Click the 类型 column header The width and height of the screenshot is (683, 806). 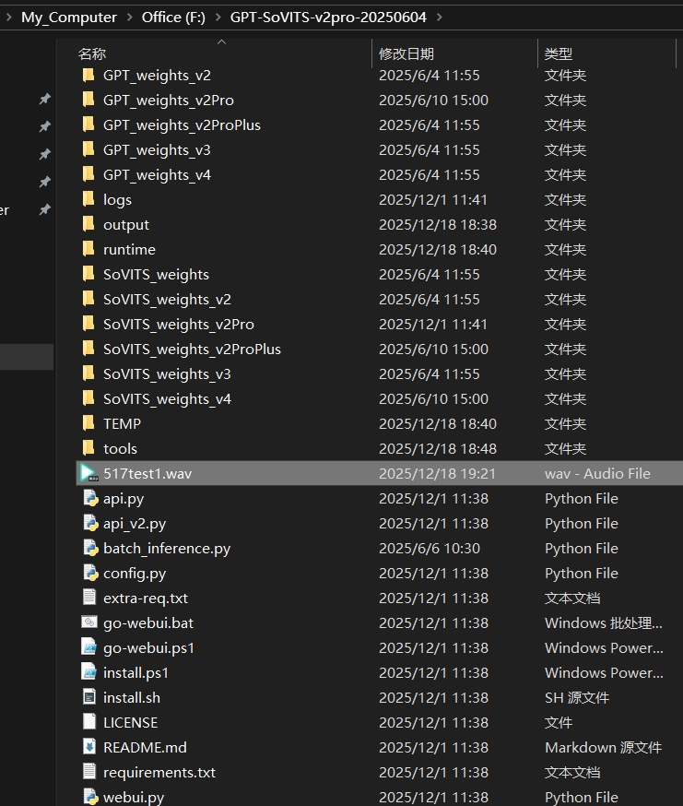point(558,54)
